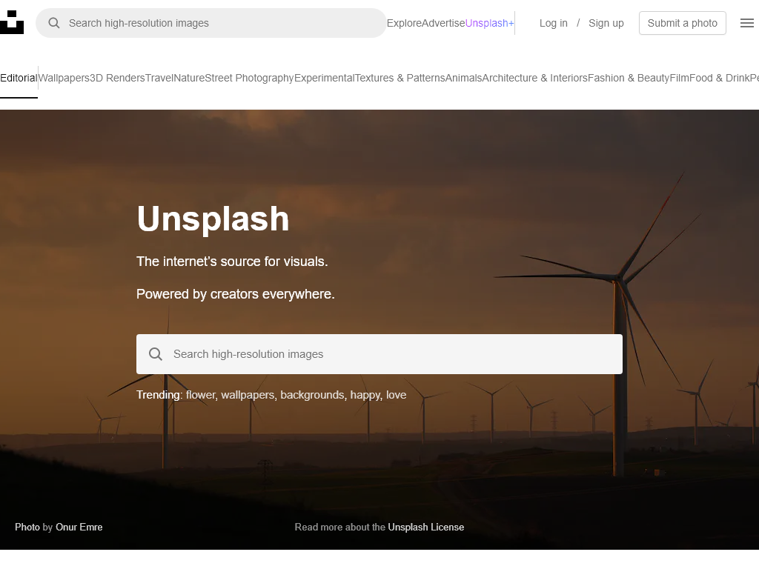
Task: Select the Wallpapers category tab
Action: [x=64, y=78]
